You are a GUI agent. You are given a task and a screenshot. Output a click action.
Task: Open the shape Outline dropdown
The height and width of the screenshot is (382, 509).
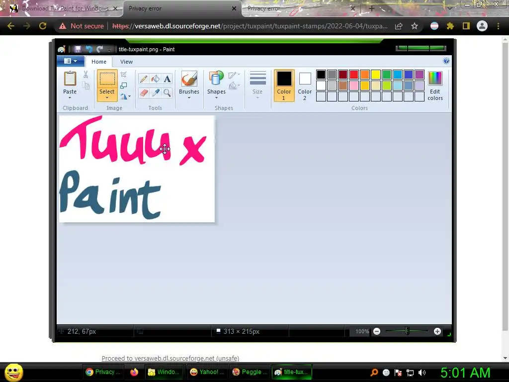[235, 75]
